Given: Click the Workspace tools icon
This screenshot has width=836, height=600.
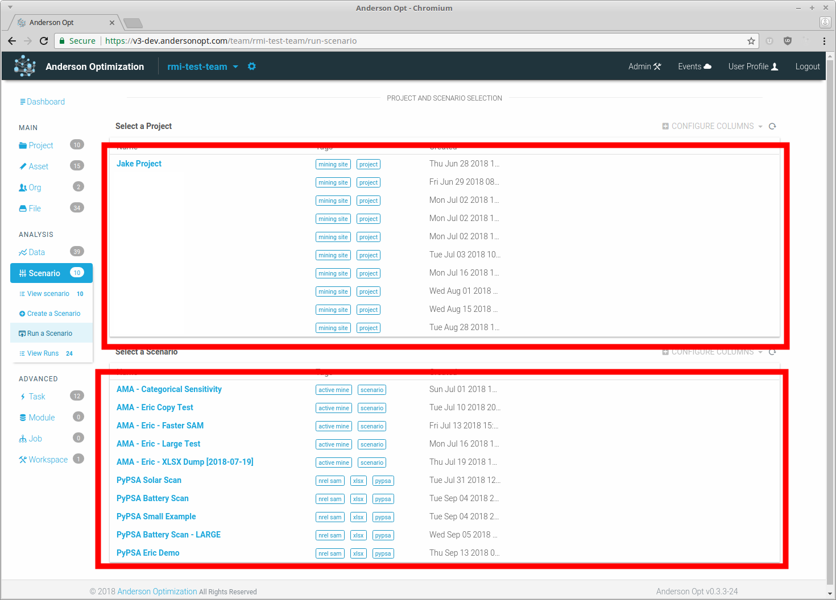Looking at the screenshot, I should [x=23, y=460].
